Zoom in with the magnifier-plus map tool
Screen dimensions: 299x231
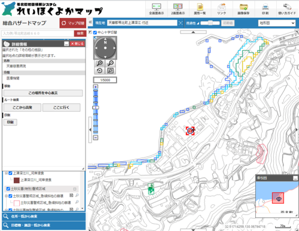point(99,63)
